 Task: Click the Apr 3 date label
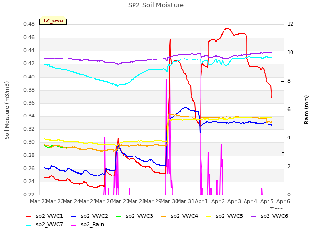point(234,202)
